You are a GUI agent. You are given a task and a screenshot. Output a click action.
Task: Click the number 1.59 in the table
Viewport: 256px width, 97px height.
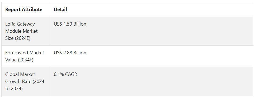68,24
